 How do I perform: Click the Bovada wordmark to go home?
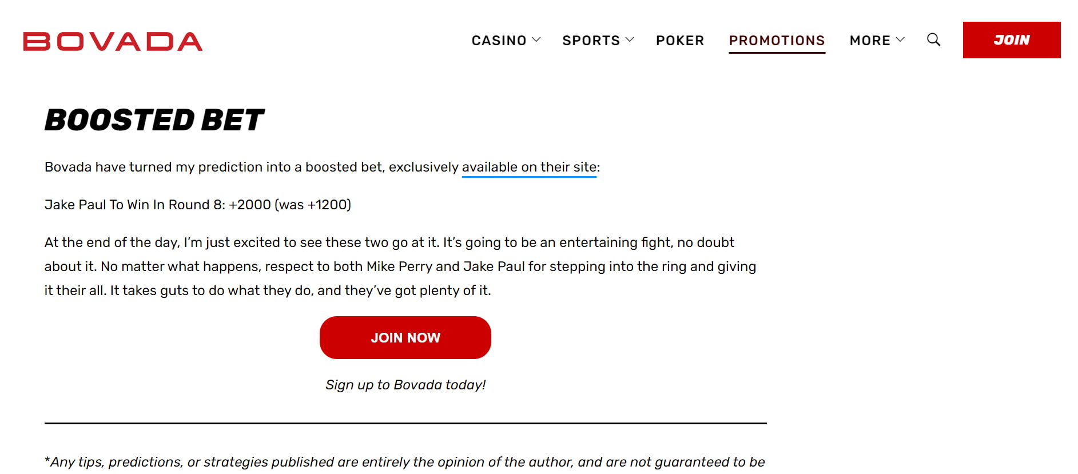click(x=112, y=40)
